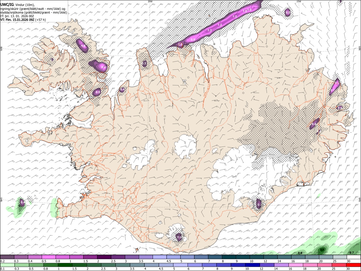Click the 0.7 snow value on the east coast

[333, 90]
